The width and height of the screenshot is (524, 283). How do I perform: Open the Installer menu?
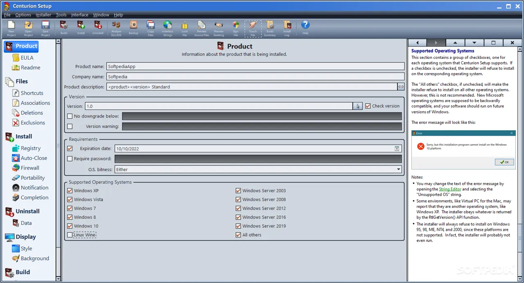click(x=43, y=15)
